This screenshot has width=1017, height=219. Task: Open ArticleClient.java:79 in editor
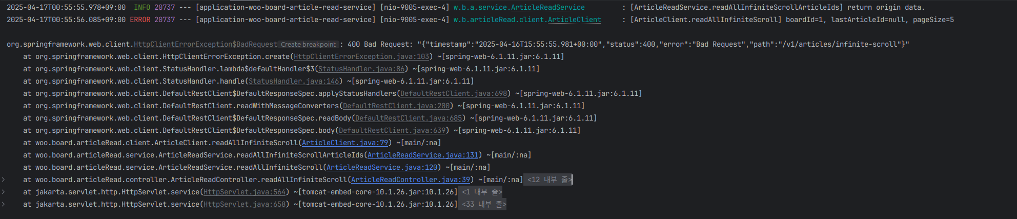[x=345, y=143]
